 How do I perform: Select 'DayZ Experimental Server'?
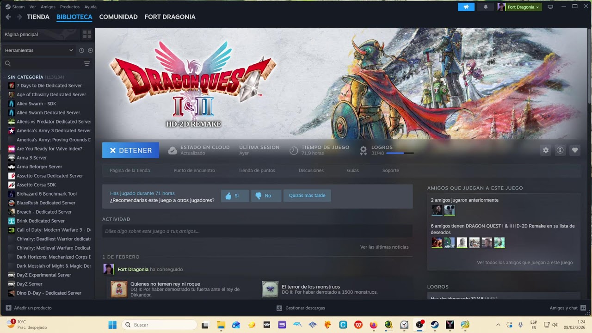44,275
